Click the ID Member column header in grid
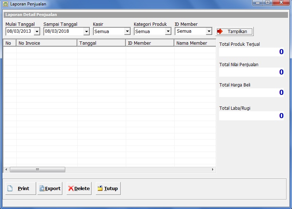Screen dimensions: 292x209 (x=150, y=43)
